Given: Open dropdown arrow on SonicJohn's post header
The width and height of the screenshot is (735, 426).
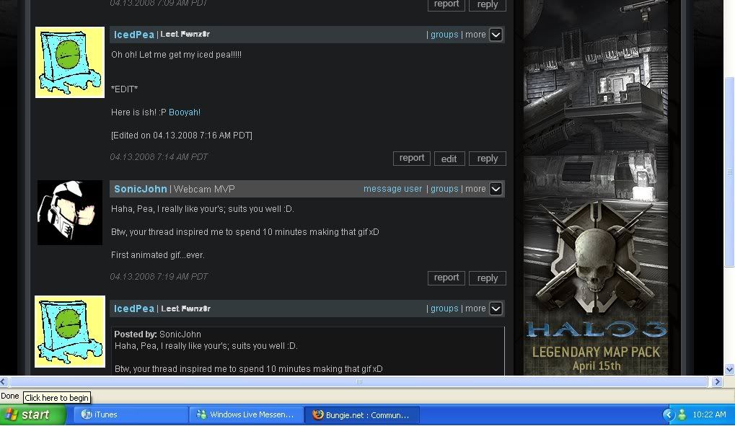Looking at the screenshot, I should point(496,189).
